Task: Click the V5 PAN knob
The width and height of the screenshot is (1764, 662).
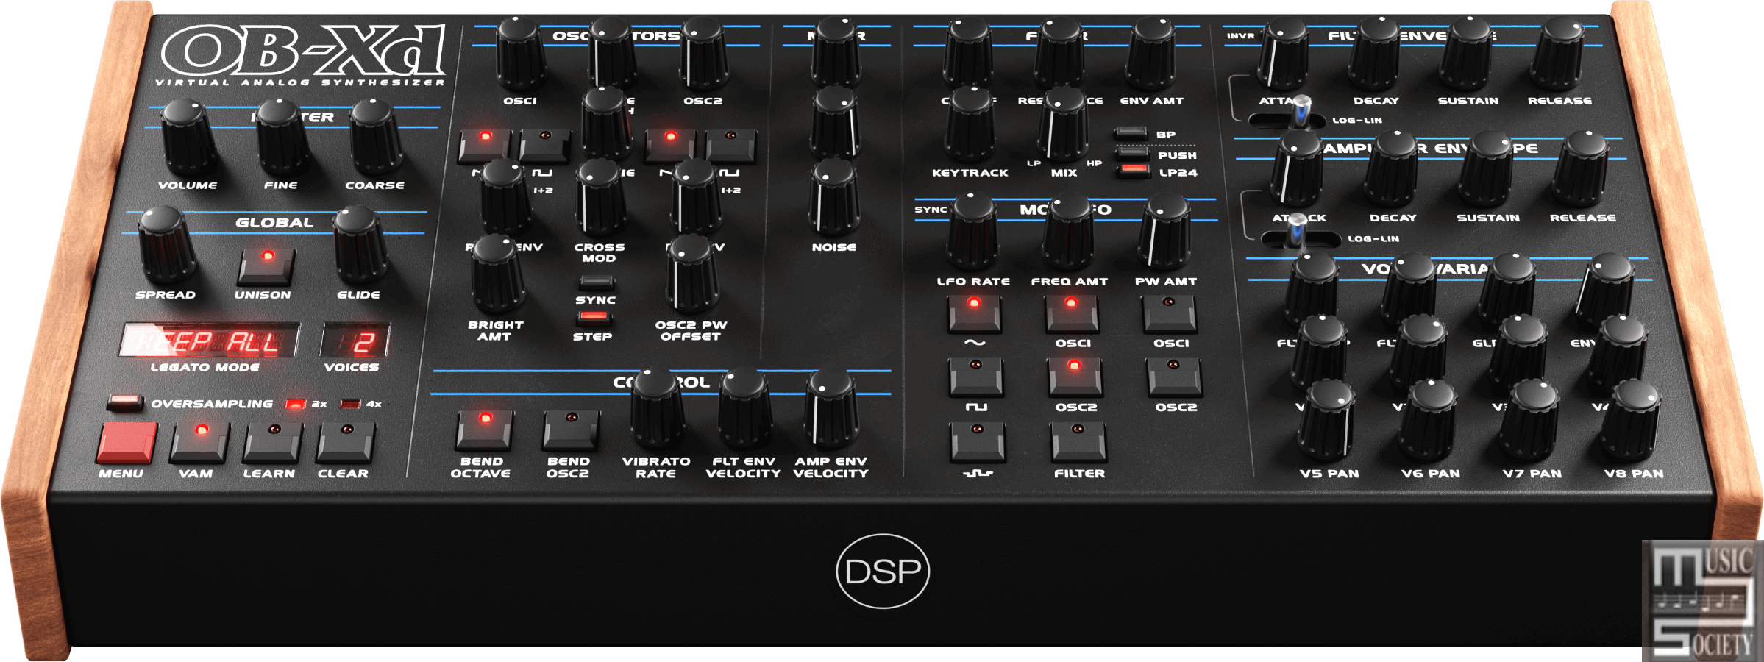Action: (x=1327, y=421)
